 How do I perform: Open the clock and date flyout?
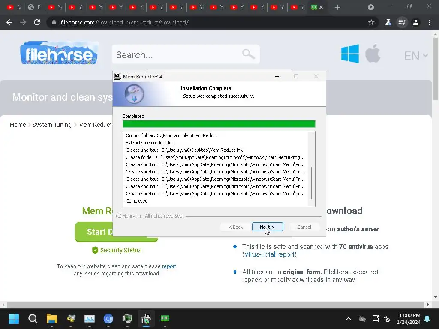point(409,319)
